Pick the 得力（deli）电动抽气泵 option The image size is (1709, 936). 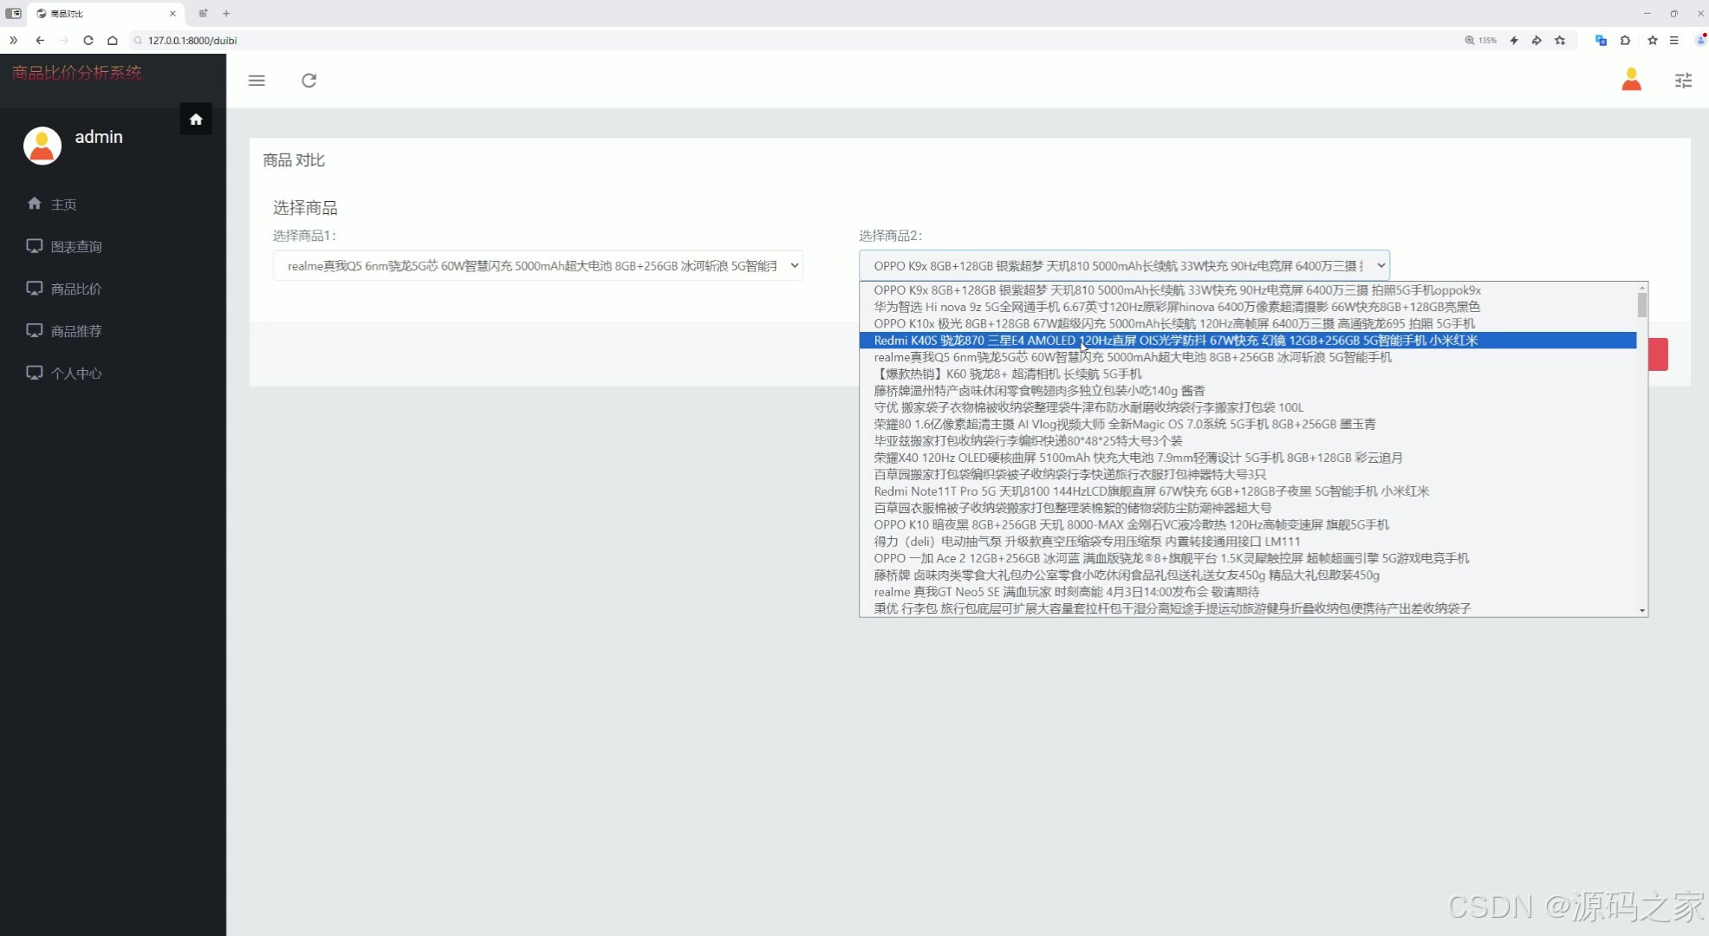pos(1248,542)
